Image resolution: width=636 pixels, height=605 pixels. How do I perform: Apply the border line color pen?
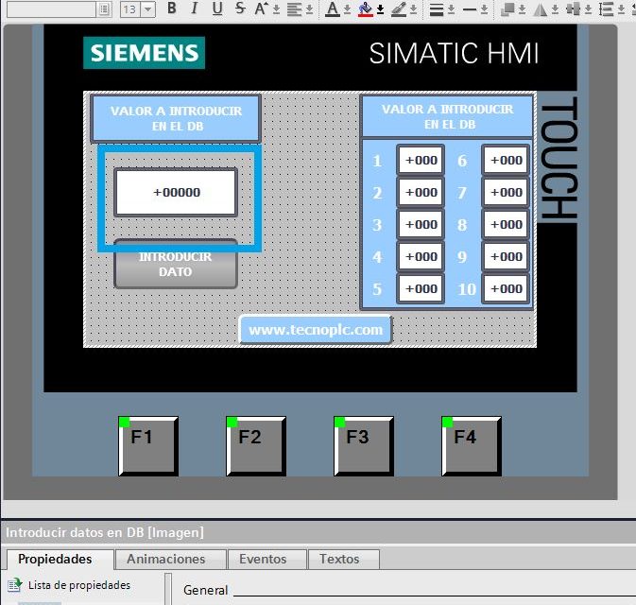(399, 9)
